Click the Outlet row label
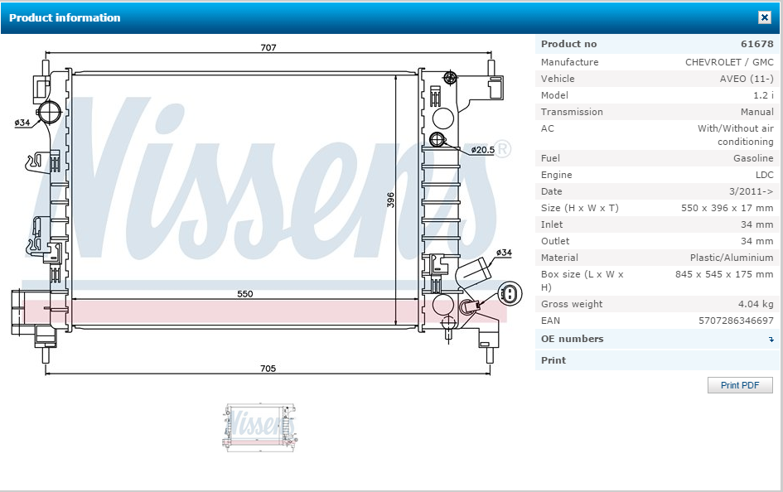Viewport: 783px width, 492px height. tap(555, 241)
